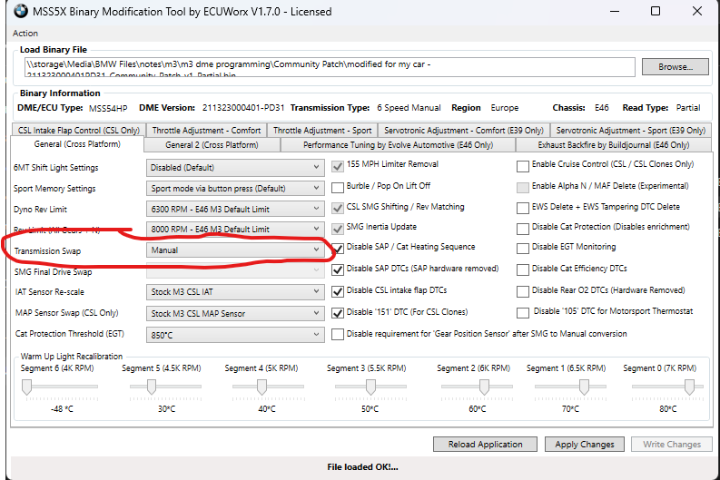The image size is (720, 480).
Task: Switch to Servotronic Adjustment - Sport tab
Action: coord(631,131)
